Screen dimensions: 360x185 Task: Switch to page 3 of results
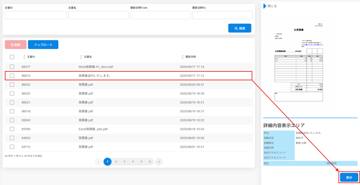point(124,161)
